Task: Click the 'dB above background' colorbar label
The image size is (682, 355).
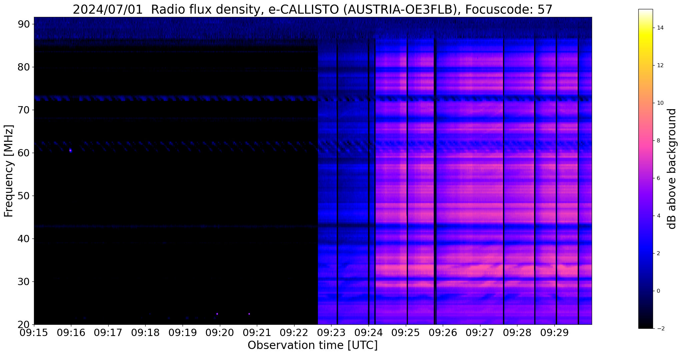Action: pos(672,169)
